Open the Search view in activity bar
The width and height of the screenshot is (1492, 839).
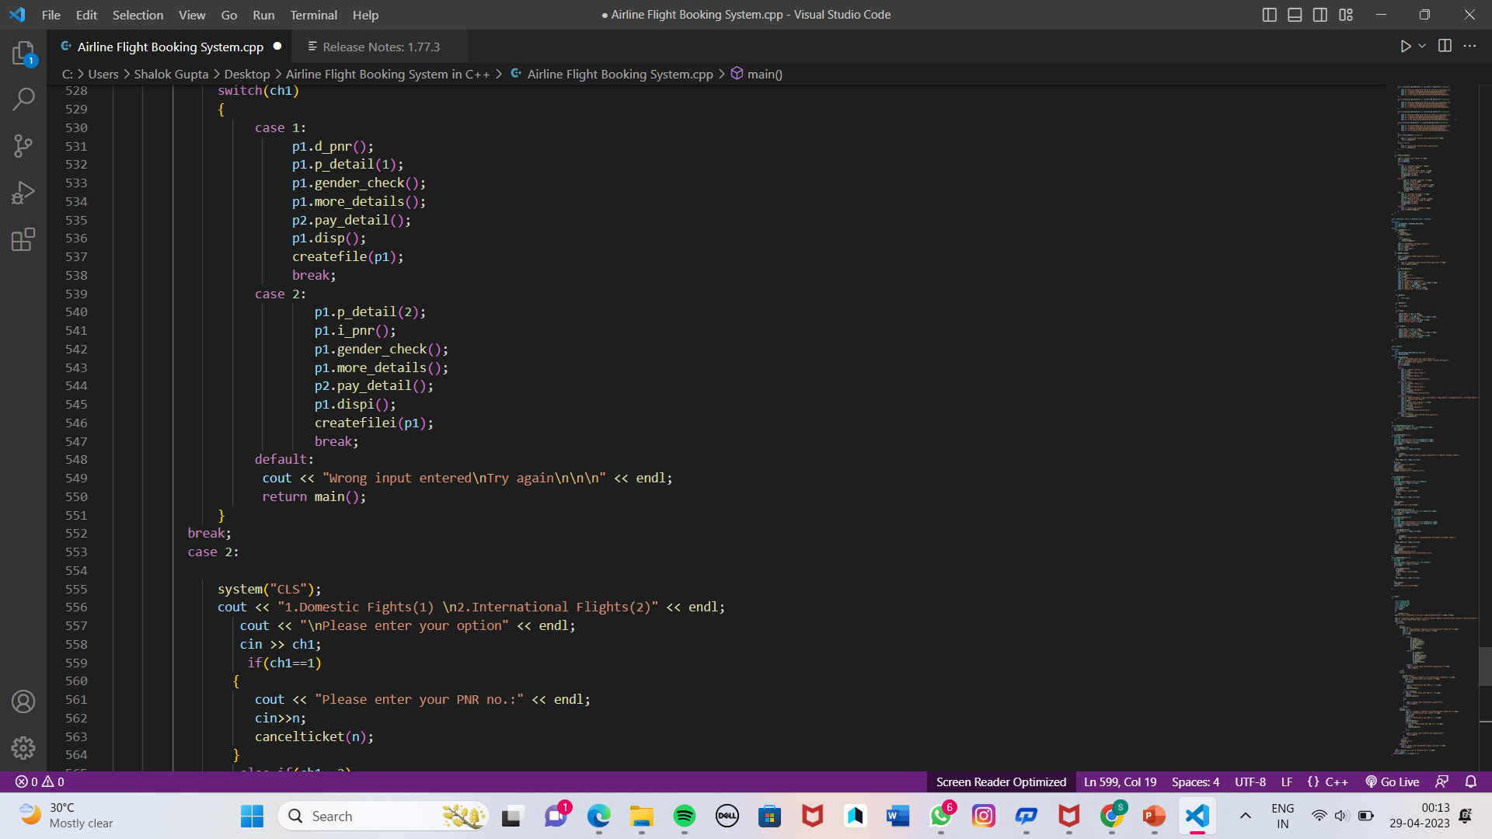[x=23, y=99]
